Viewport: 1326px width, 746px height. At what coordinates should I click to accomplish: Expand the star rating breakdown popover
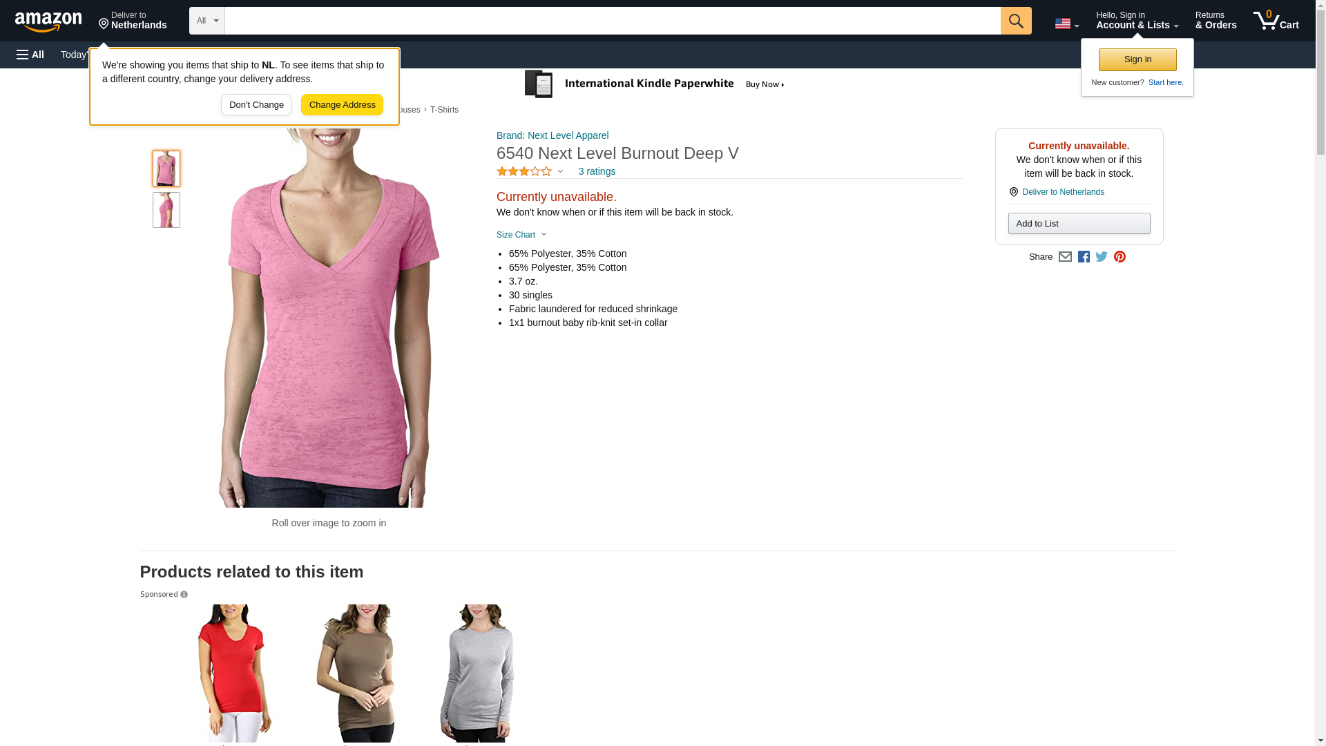pos(530,171)
